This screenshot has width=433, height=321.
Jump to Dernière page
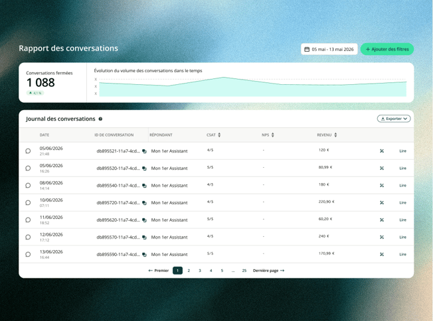click(x=268, y=271)
